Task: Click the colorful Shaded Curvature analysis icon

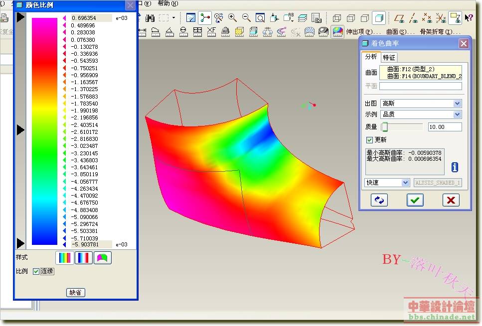Action: pyautogui.click(x=337, y=32)
